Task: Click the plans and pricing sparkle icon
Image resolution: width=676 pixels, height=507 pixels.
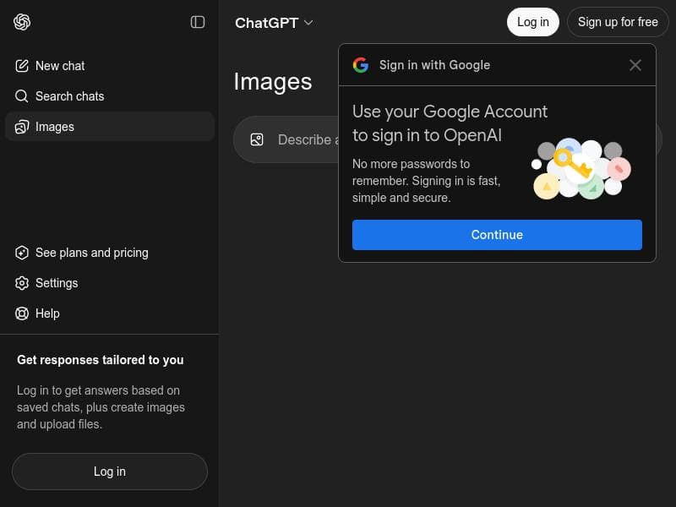Action: pyautogui.click(x=22, y=253)
